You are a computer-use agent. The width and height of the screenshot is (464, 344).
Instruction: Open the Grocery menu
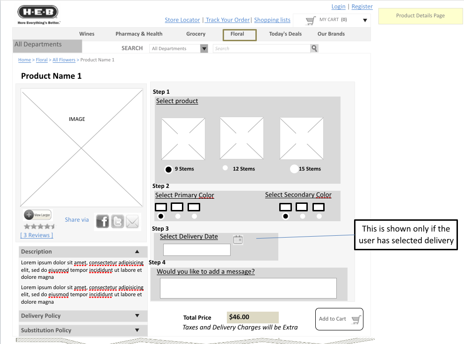196,34
